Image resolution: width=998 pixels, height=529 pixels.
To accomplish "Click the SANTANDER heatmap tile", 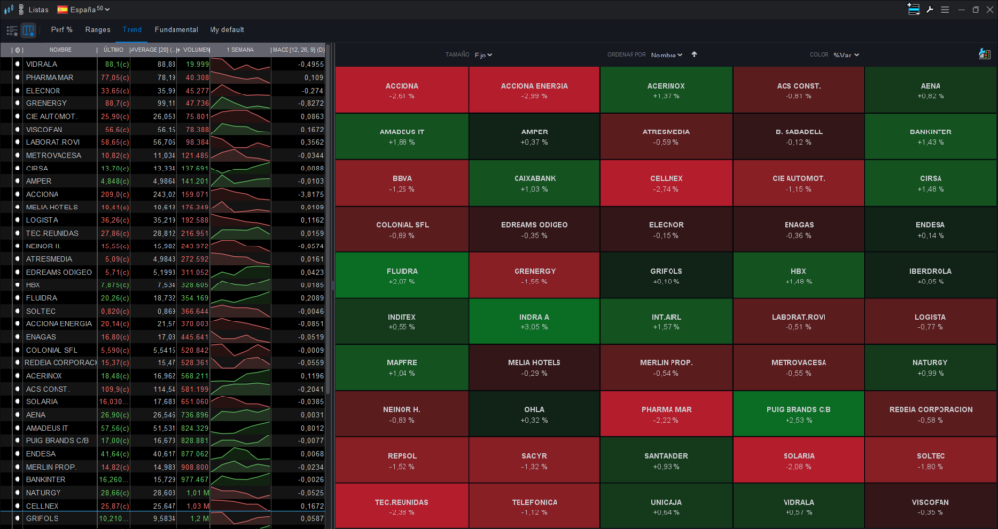I will tap(667, 461).
